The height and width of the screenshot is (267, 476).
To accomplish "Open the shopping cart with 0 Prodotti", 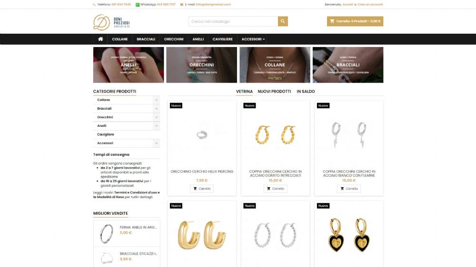I will tap(355, 21).
